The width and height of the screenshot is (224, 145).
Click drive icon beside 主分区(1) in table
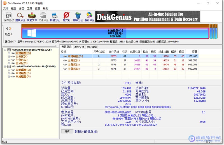click(65, 60)
